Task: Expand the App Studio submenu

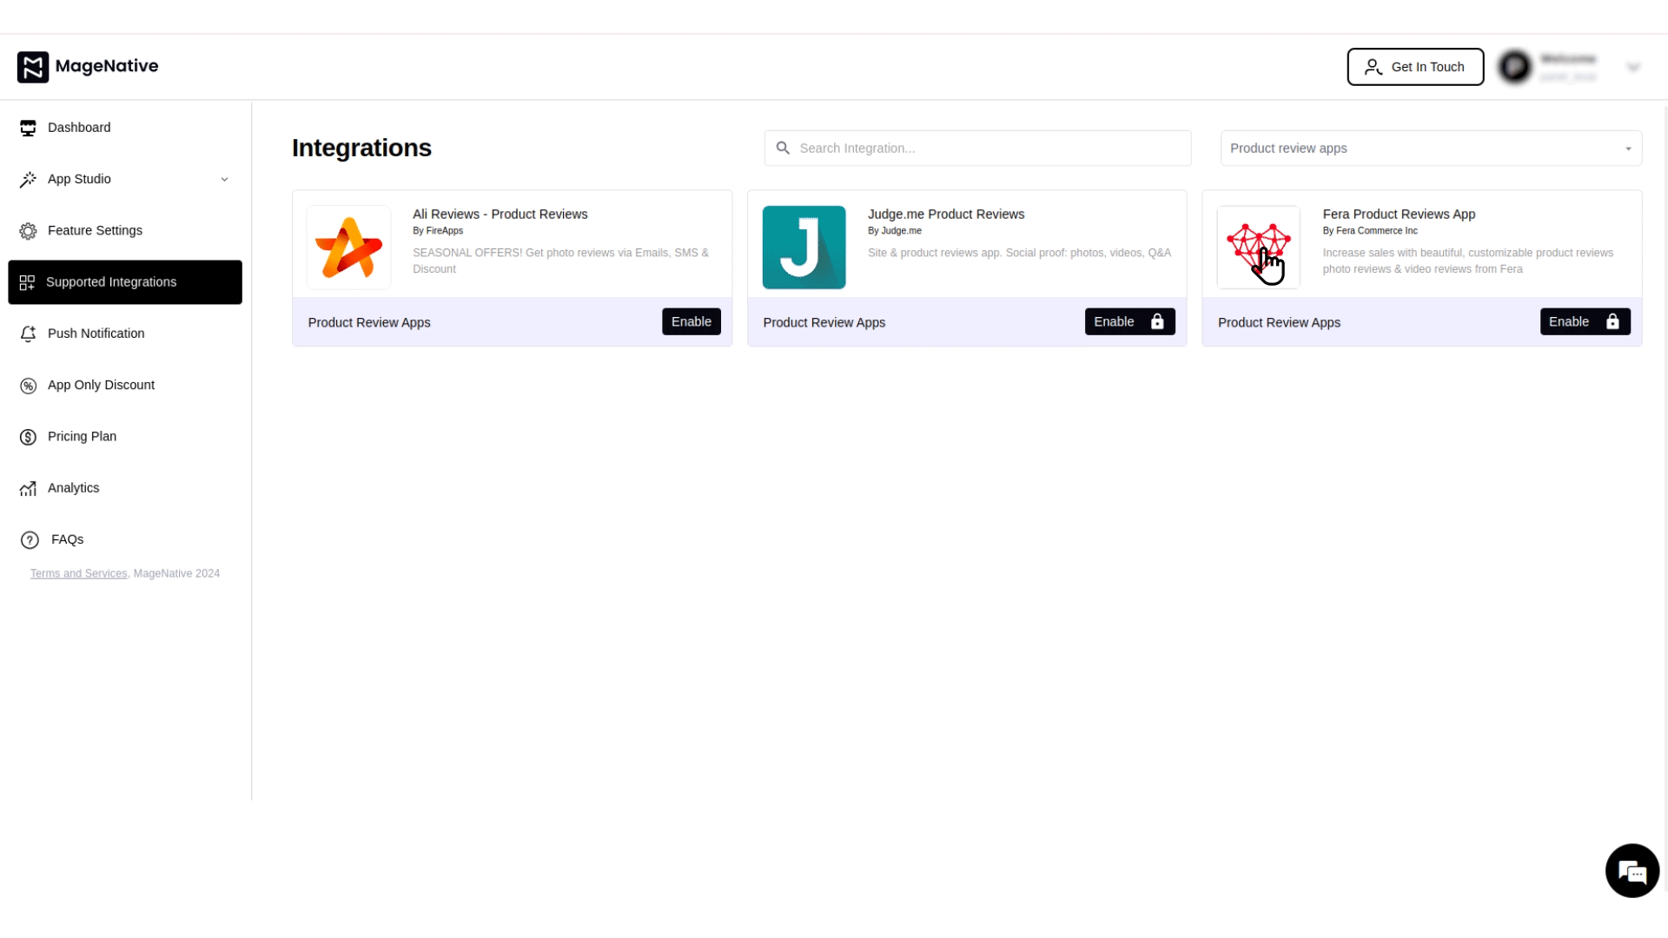Action: [224, 180]
